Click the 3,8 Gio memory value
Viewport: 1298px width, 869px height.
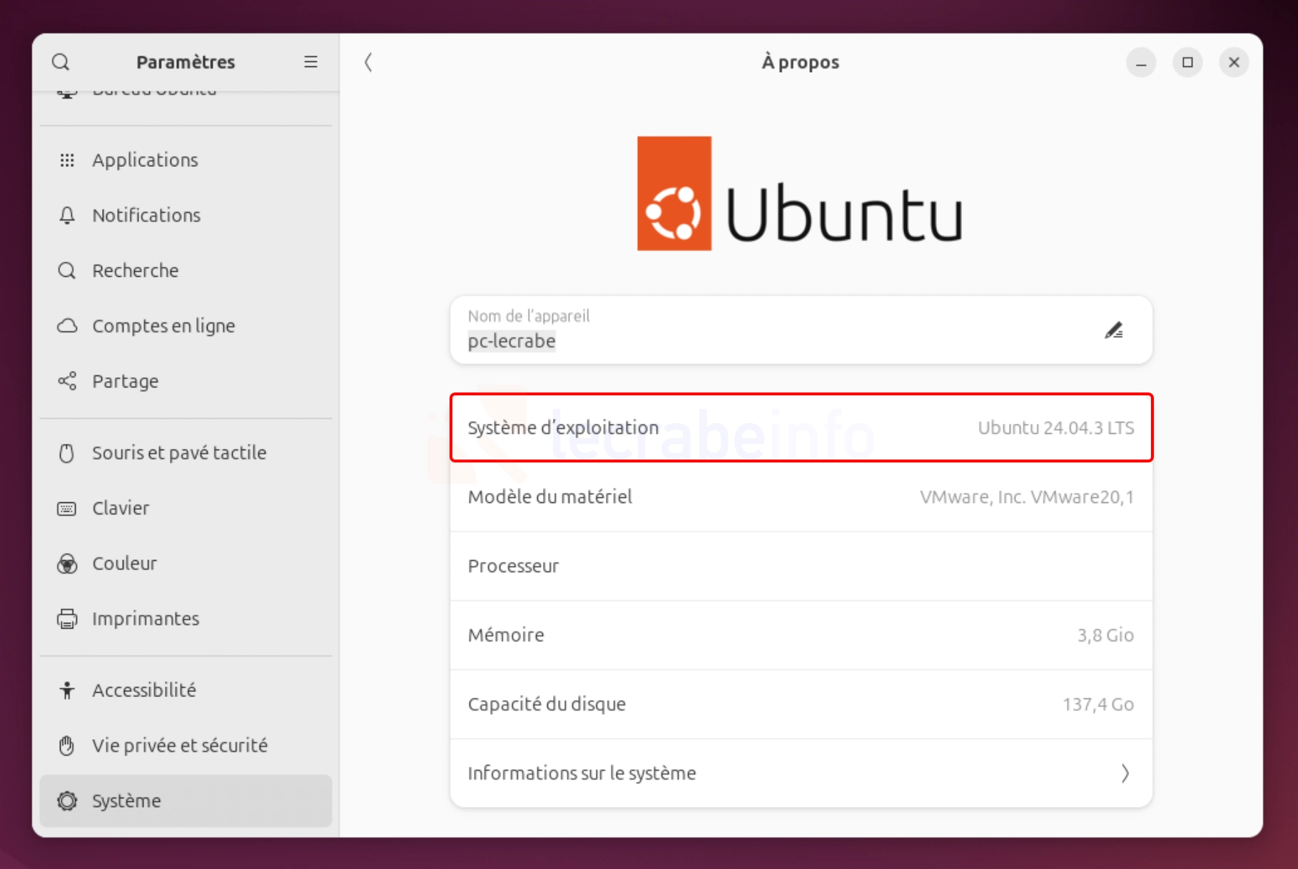1105,635
